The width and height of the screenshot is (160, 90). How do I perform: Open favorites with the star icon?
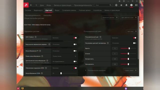[121, 5]
